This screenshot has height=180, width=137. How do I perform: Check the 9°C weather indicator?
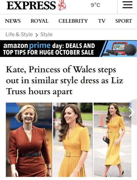coord(95,5)
